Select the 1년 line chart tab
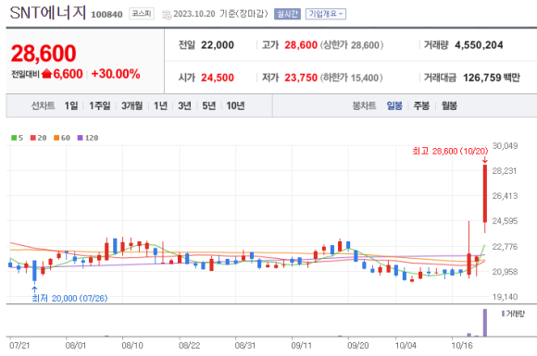This screenshot has width=537, height=356. (160, 105)
